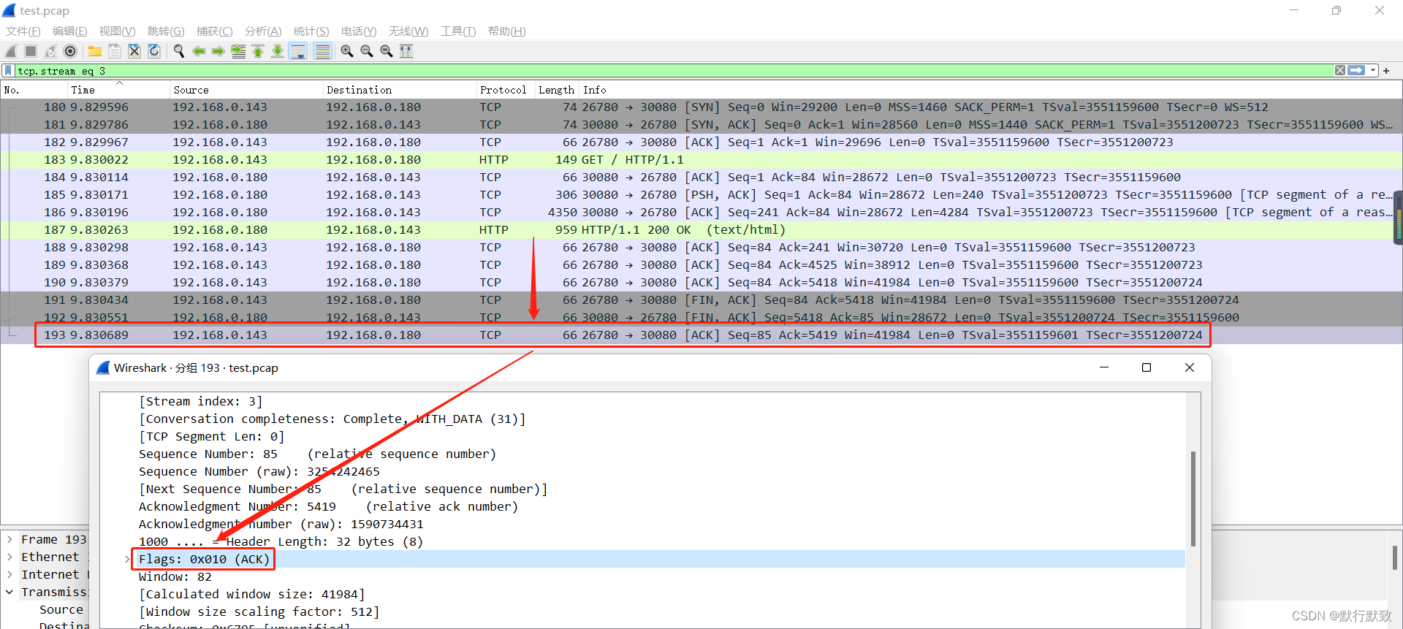The image size is (1403, 629).
Task: Go forward to next packet arrow
Action: (x=218, y=51)
